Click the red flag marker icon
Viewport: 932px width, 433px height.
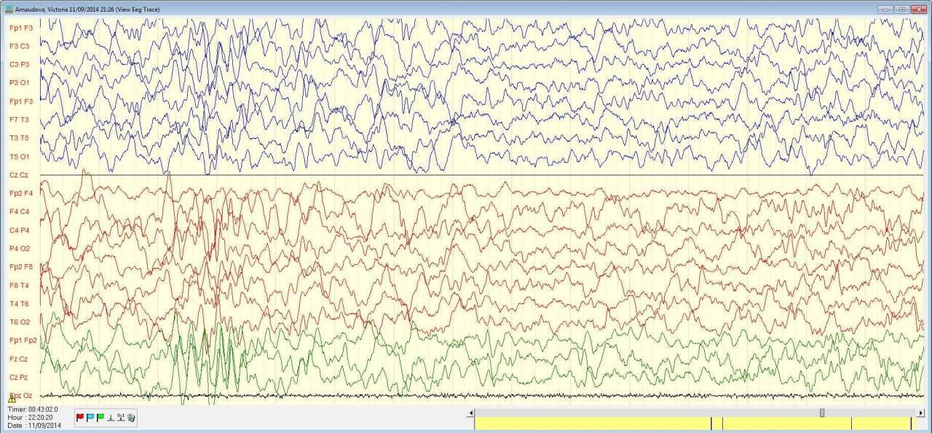[80, 418]
